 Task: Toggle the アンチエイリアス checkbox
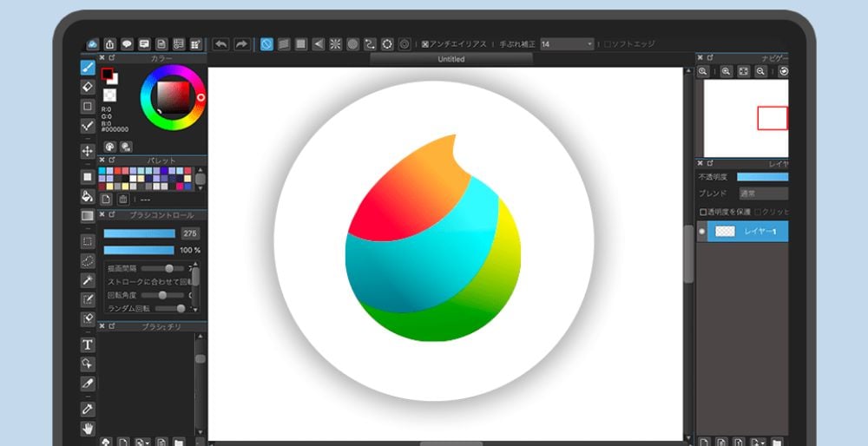425,44
